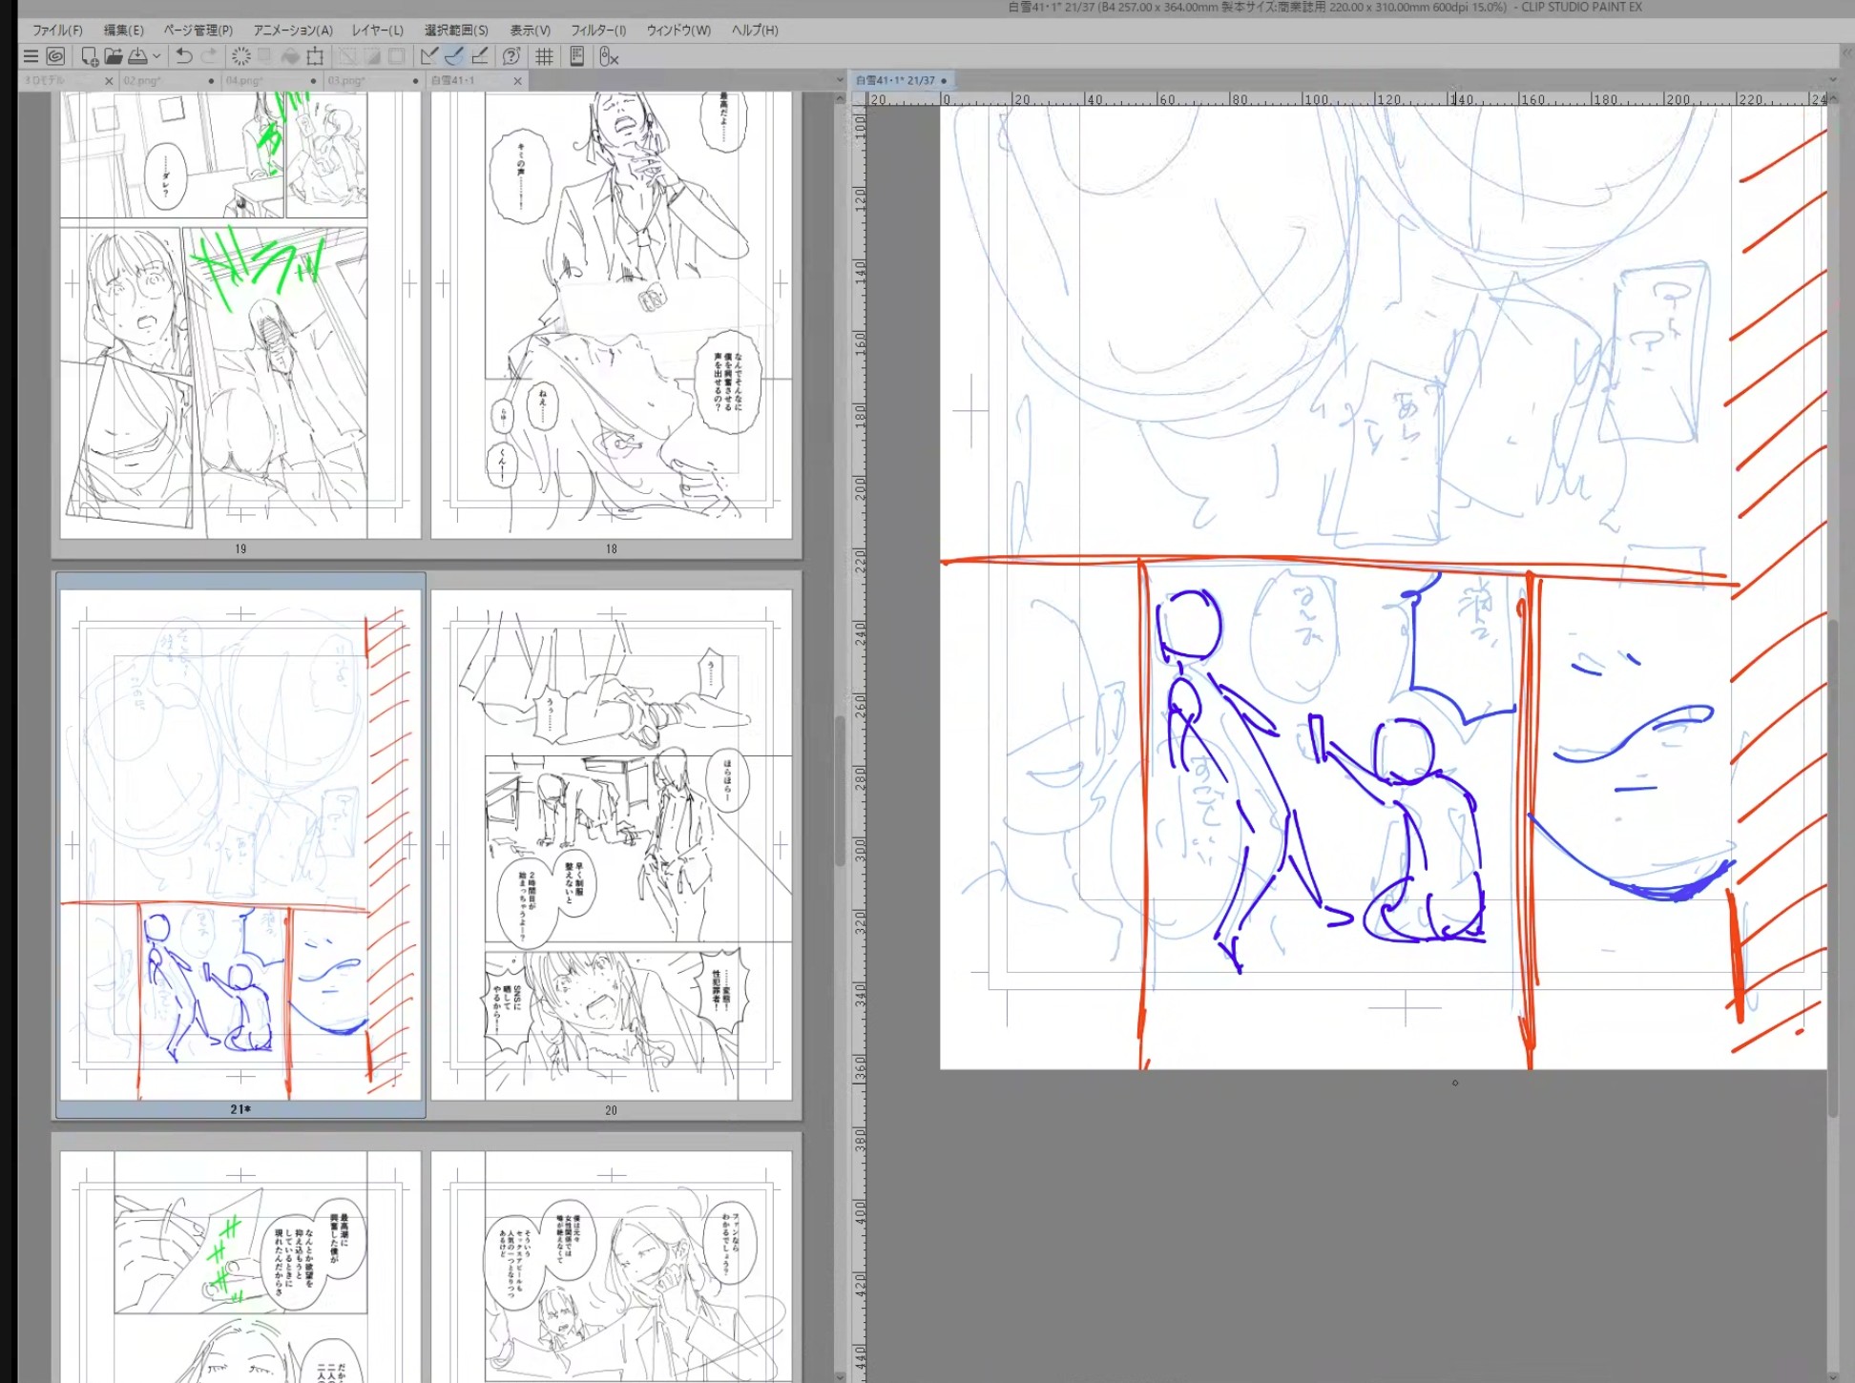Expand the save/export dropdown arrow
Image resolution: width=1855 pixels, height=1383 pixels.
point(156,57)
